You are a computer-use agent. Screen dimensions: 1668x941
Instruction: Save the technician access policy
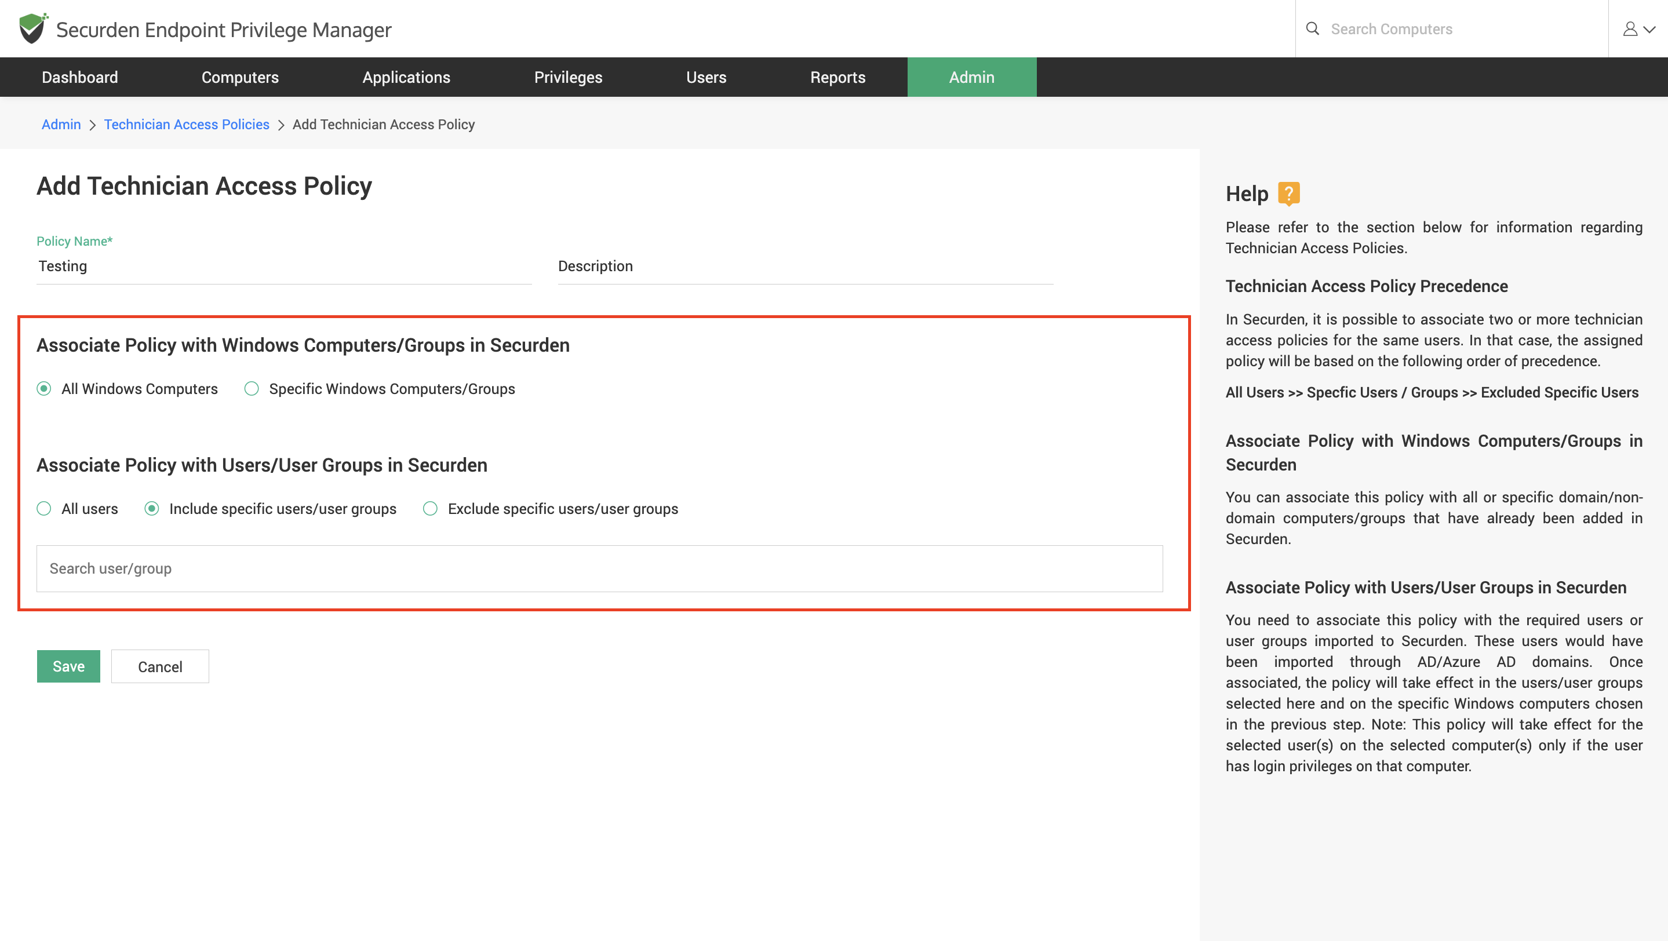pyautogui.click(x=68, y=666)
